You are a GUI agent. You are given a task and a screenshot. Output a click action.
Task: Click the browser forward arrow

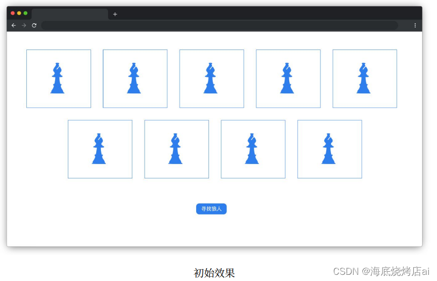[x=24, y=25]
